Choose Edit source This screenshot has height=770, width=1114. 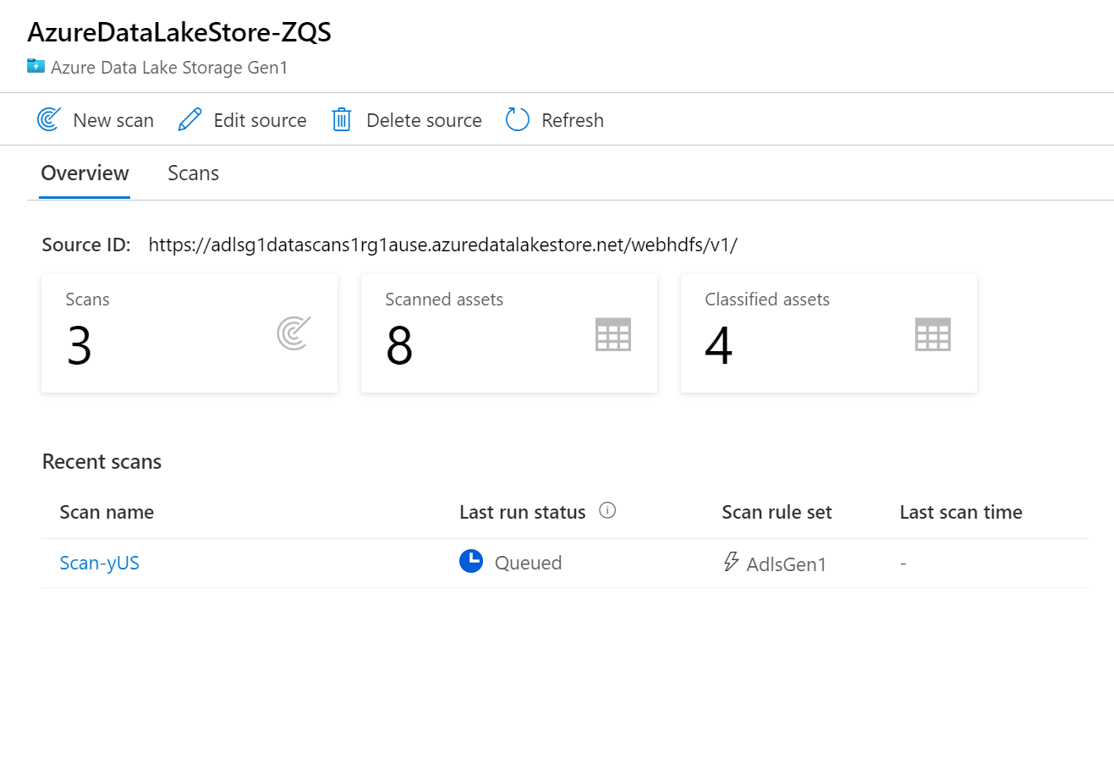click(x=242, y=120)
